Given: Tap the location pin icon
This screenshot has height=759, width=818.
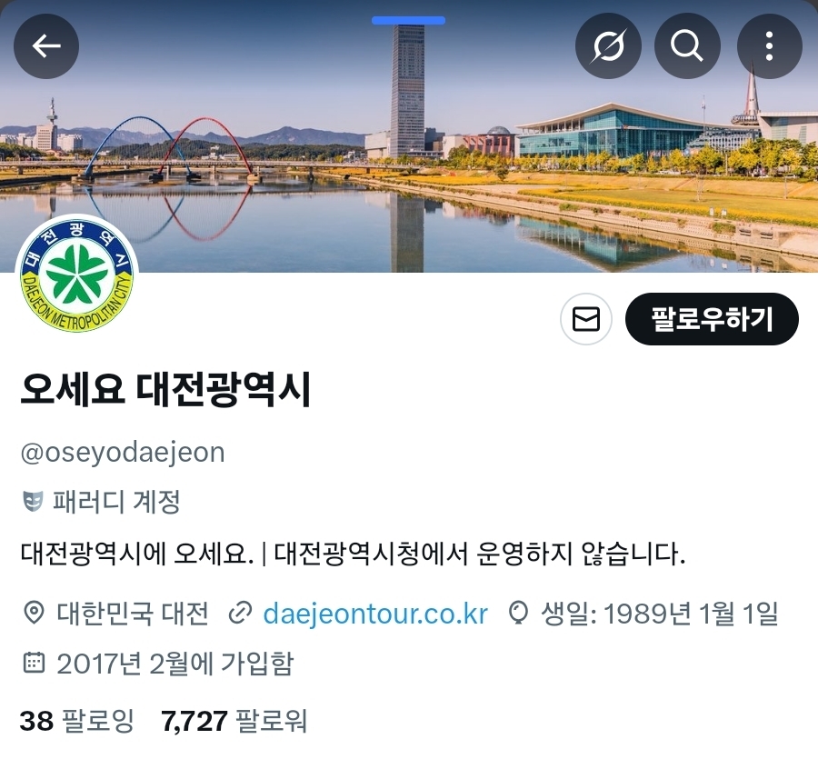Looking at the screenshot, I should pyautogui.click(x=34, y=613).
